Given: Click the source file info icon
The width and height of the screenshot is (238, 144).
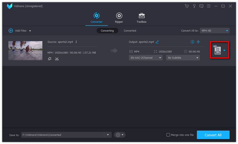Looking at the screenshot, I should pyautogui.click(x=76, y=42).
